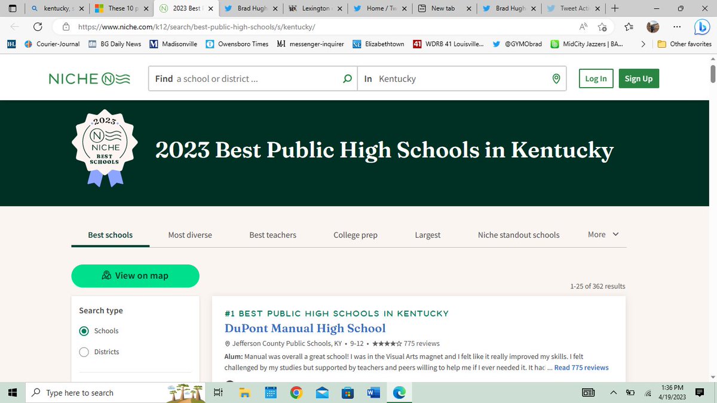Open MidCity Jazzers bookmark
Image resolution: width=717 pixels, height=403 pixels.
(586, 44)
